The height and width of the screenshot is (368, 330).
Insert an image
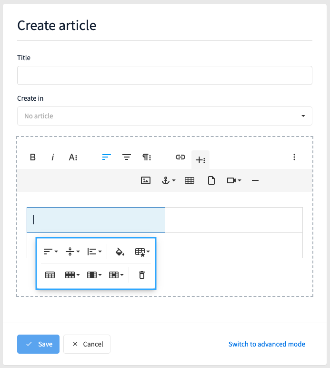[146, 180]
